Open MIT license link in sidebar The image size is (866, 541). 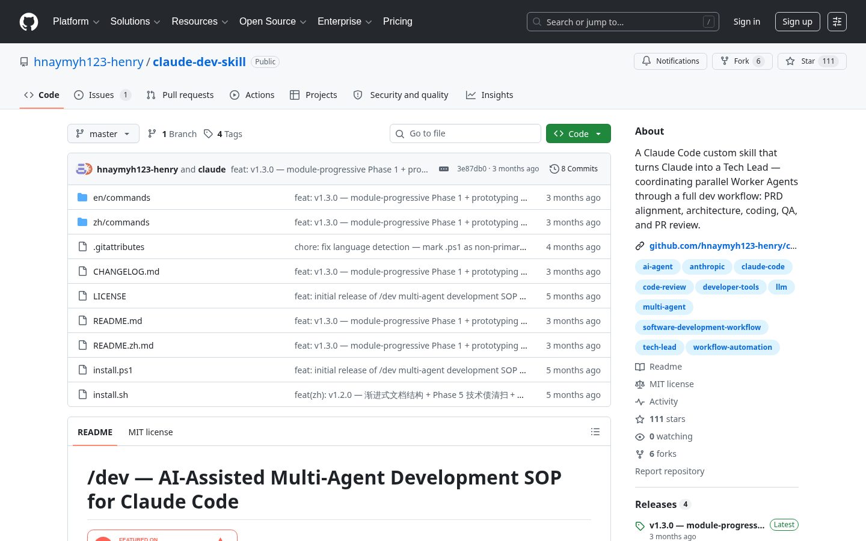(665, 384)
